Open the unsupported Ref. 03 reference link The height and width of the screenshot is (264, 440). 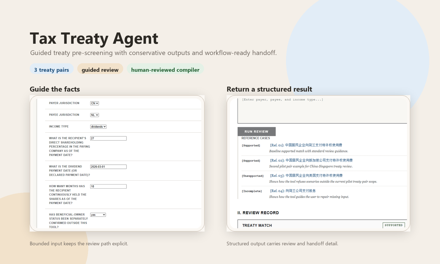pos(306,175)
